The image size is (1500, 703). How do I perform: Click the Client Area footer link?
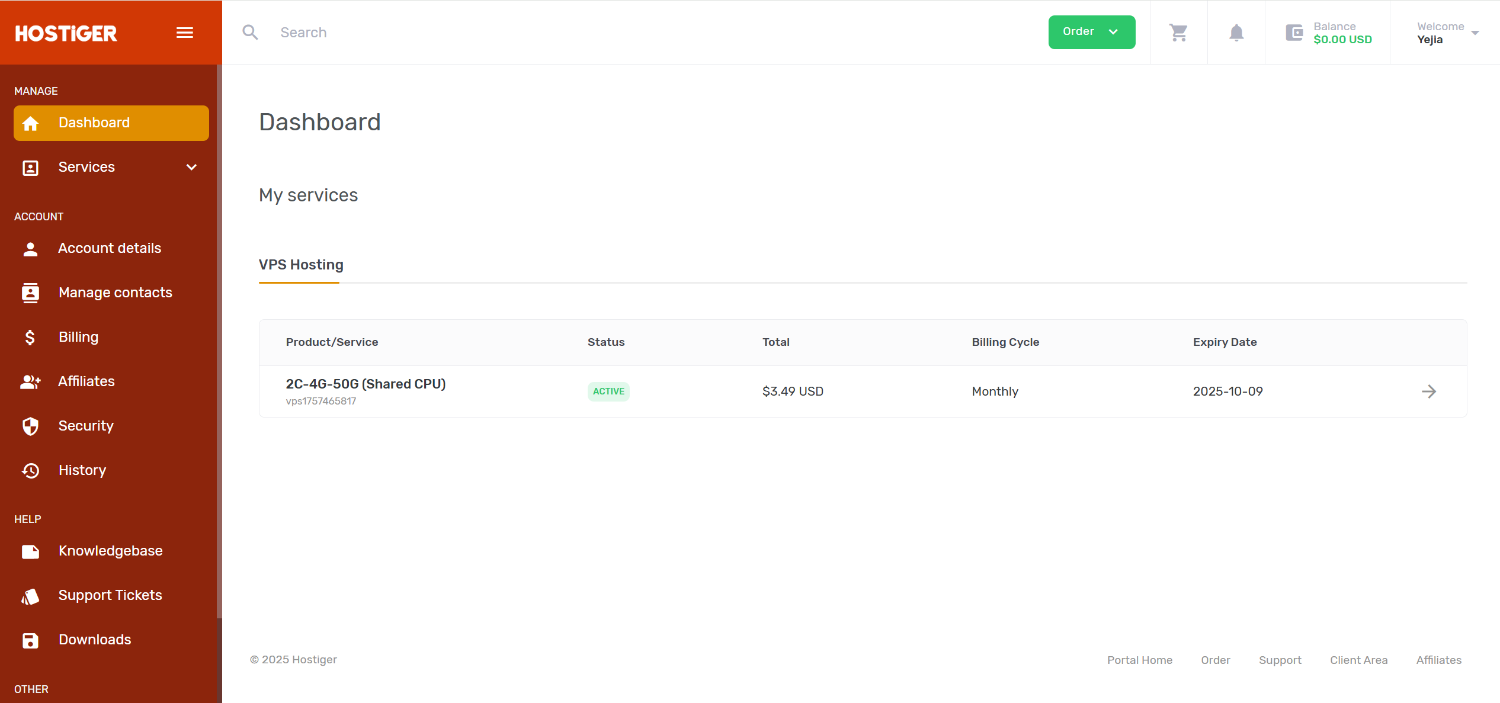(x=1358, y=660)
